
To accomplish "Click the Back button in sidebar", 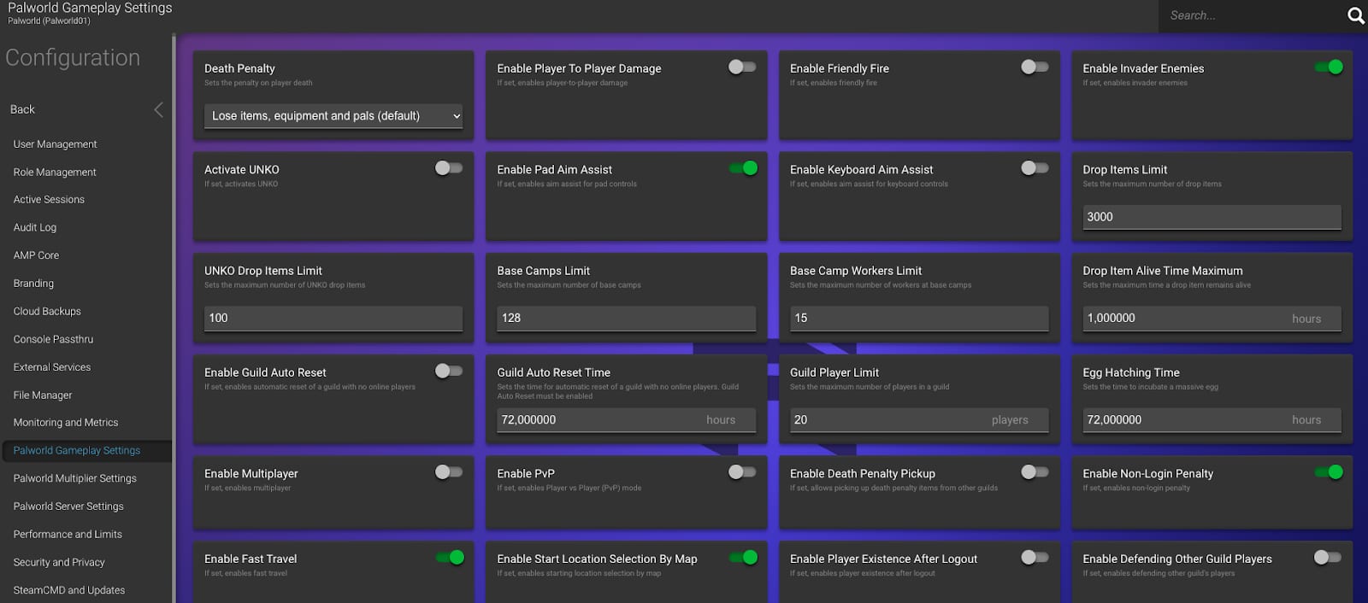I will [x=23, y=109].
